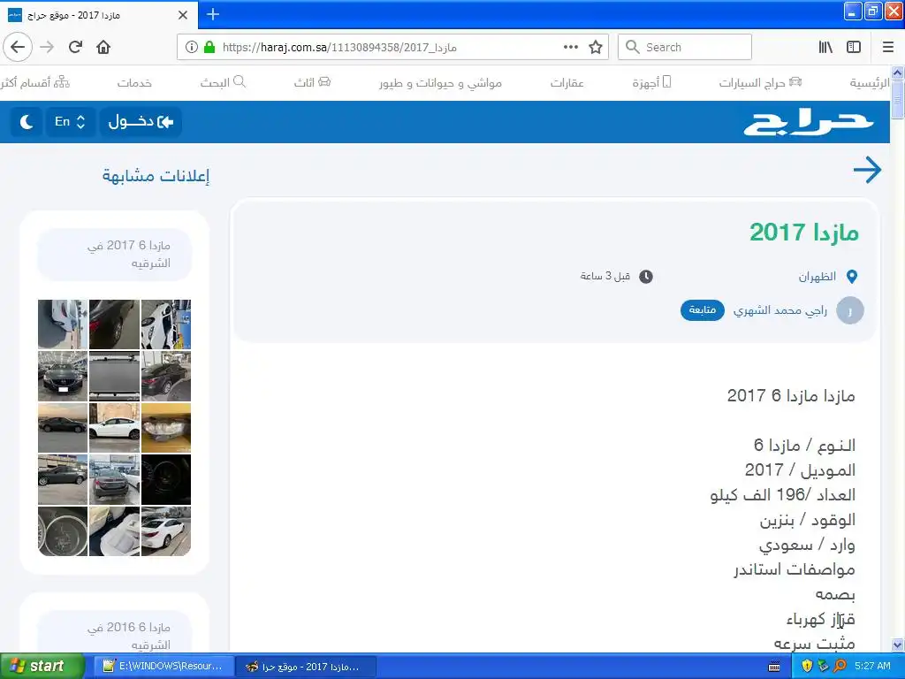The image size is (905, 679).
Task: Open خدمات services menu item
Action: tap(134, 83)
